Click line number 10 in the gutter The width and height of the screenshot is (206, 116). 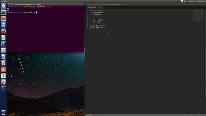(87, 28)
